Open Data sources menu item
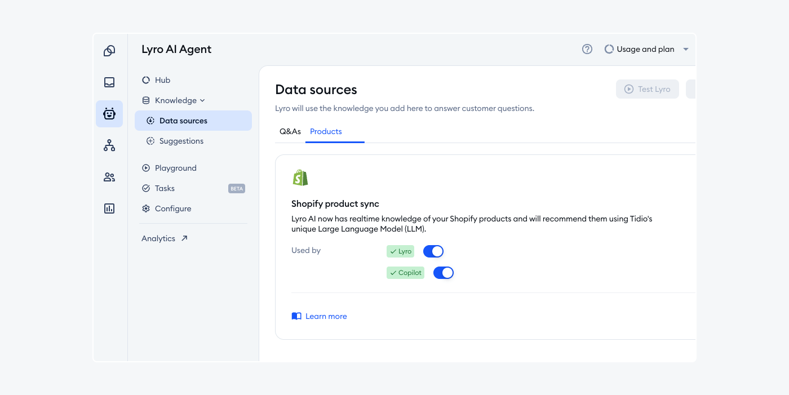Screen dimensions: 789x395 click(x=193, y=121)
